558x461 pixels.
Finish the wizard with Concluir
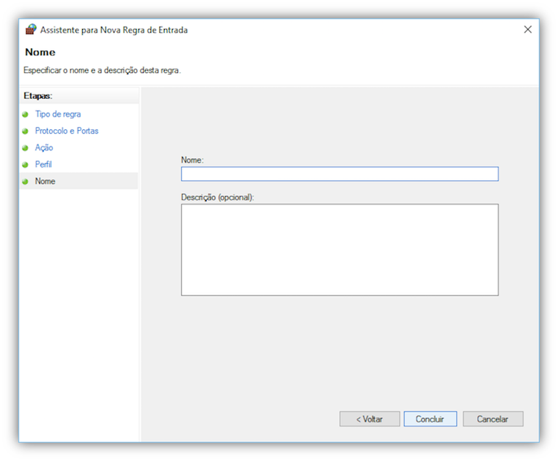430,419
